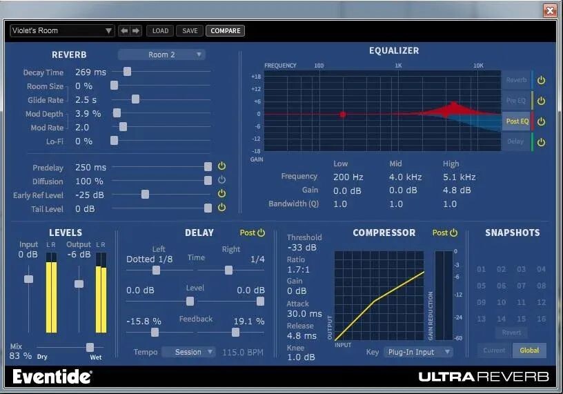Toggle the Post EQ power icon
This screenshot has height=394, width=563.
tap(541, 121)
